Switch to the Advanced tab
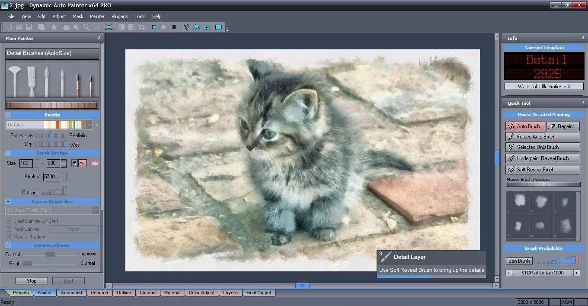 pyautogui.click(x=71, y=293)
